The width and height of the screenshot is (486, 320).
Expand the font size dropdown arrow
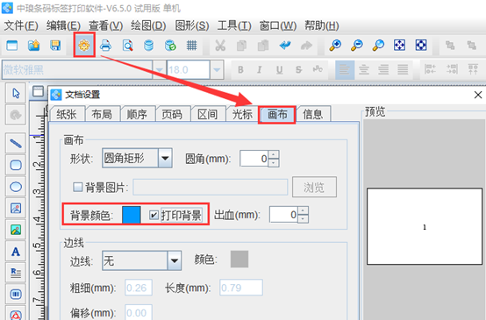217,70
